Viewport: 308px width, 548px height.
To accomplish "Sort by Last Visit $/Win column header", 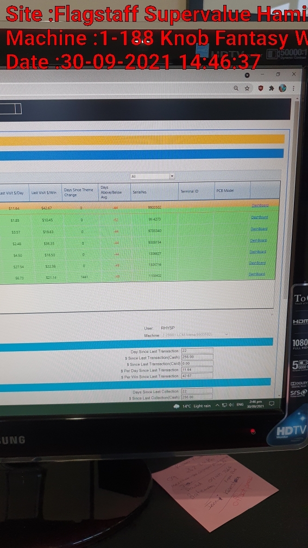I will 45,192.
